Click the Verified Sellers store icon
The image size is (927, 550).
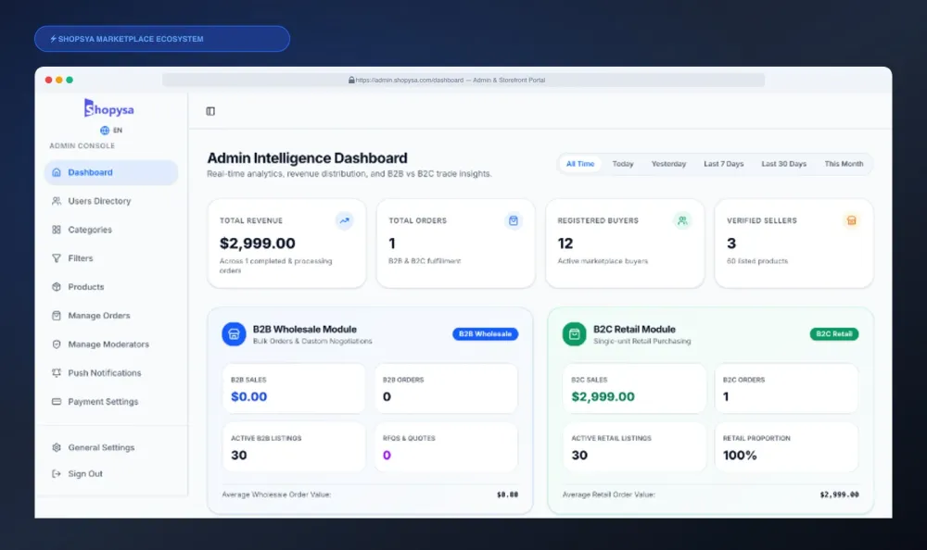pyautogui.click(x=851, y=220)
